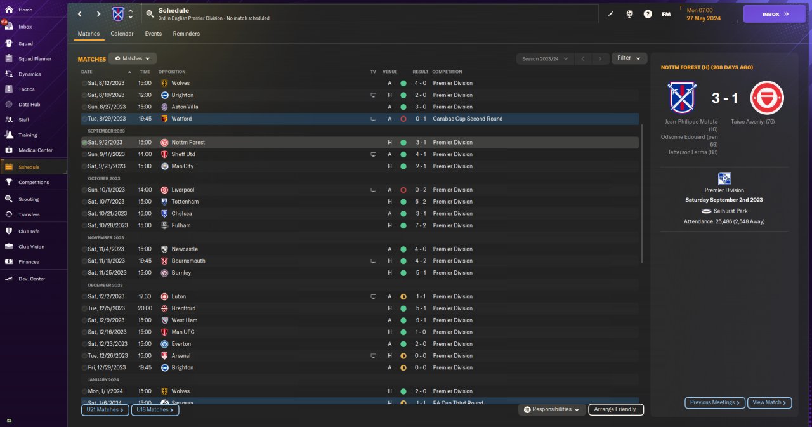Image resolution: width=812 pixels, height=427 pixels.
Task: Open Competitions trophy icon
Action: [9, 183]
